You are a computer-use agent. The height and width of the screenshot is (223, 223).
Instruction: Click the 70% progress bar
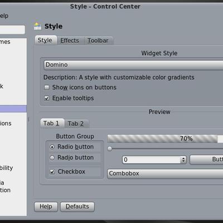tap(165, 139)
